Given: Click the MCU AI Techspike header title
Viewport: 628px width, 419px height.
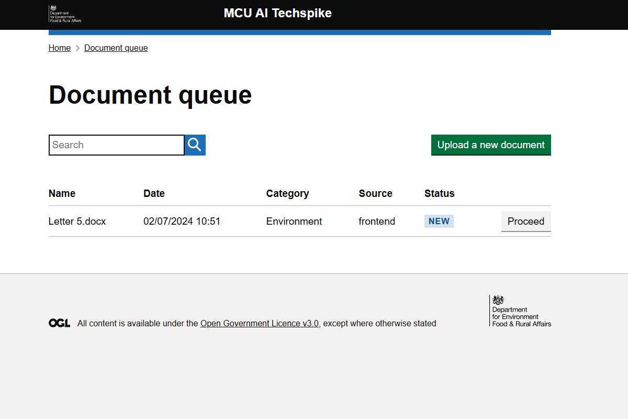Looking at the screenshot, I should click(x=277, y=13).
